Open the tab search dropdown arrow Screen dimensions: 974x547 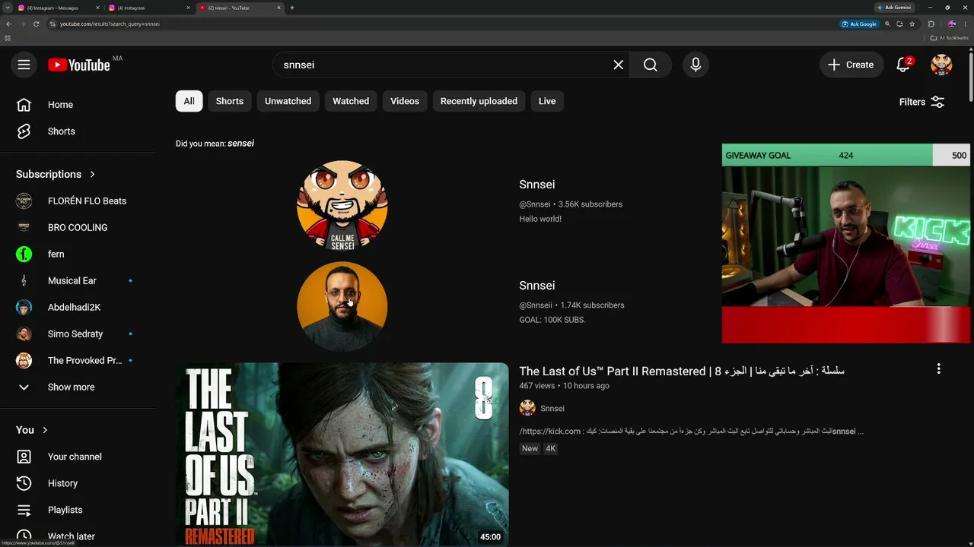tap(7, 8)
